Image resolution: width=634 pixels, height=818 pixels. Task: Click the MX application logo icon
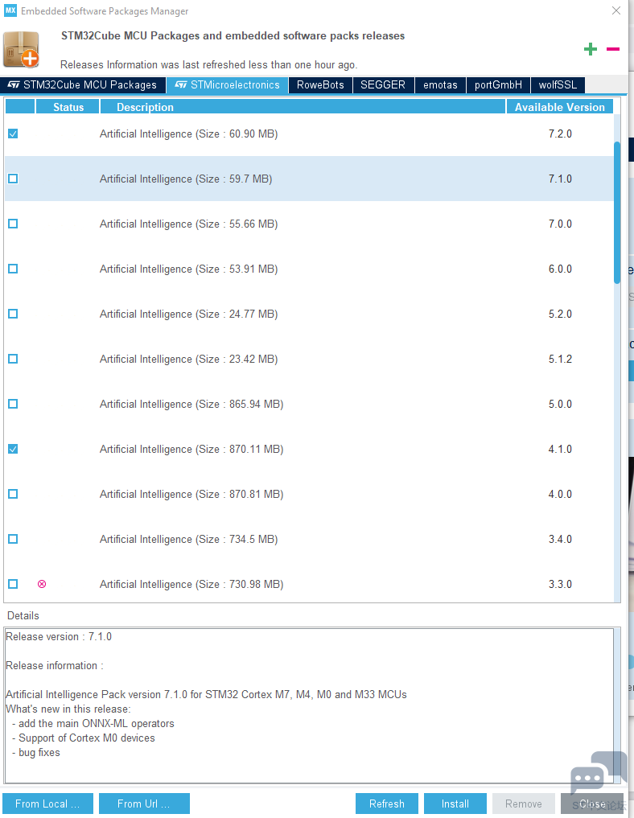[x=10, y=10]
